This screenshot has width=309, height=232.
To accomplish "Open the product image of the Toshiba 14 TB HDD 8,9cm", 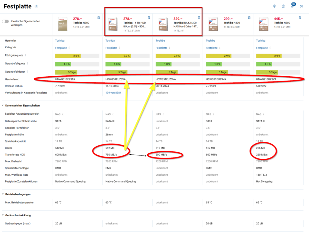I will (x=113, y=24).
